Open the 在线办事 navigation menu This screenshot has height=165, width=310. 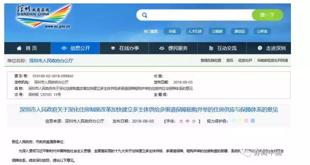[124, 48]
